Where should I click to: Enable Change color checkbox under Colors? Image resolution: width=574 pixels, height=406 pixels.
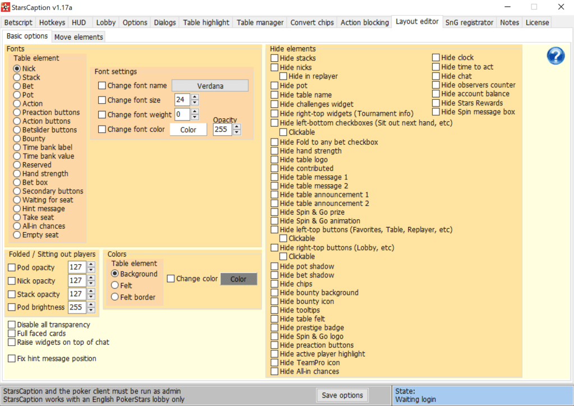coord(170,279)
